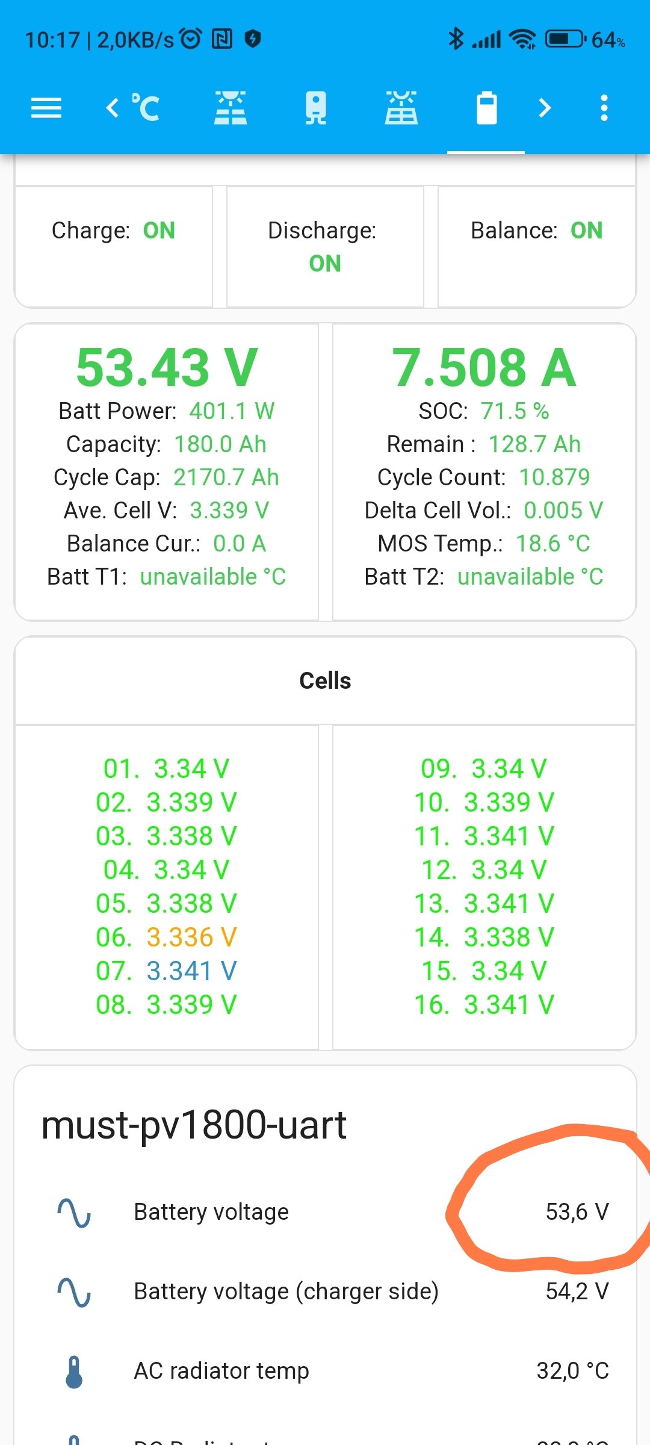Image resolution: width=650 pixels, height=1445 pixels.
Task: Tap the Bluetooth status bar icon
Action: point(456,40)
